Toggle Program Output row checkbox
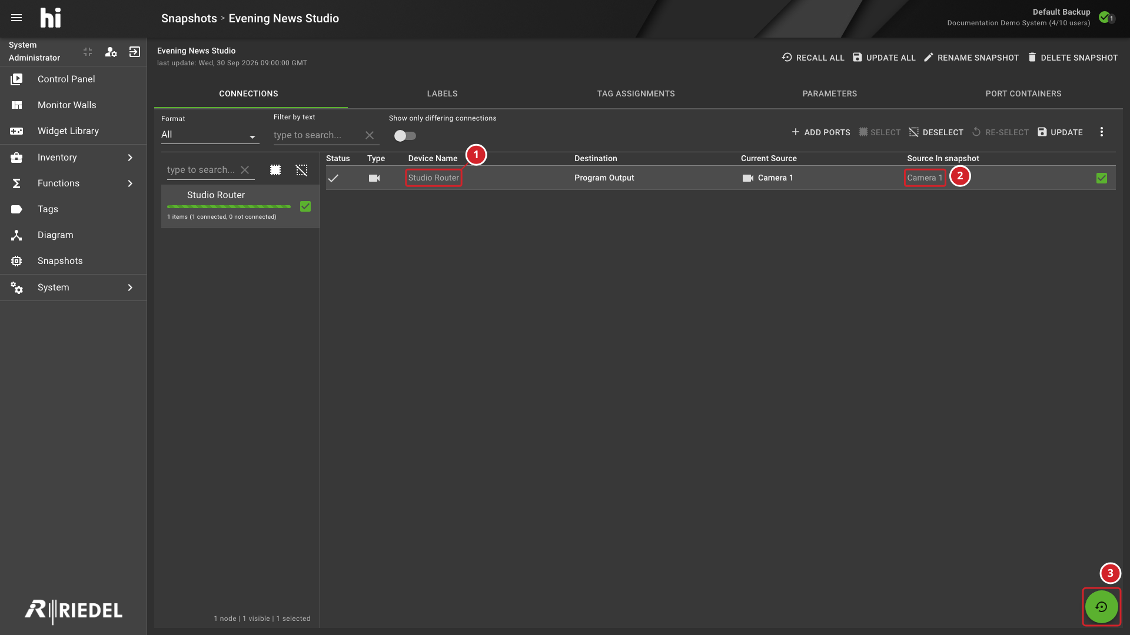The height and width of the screenshot is (635, 1130). (x=1102, y=178)
